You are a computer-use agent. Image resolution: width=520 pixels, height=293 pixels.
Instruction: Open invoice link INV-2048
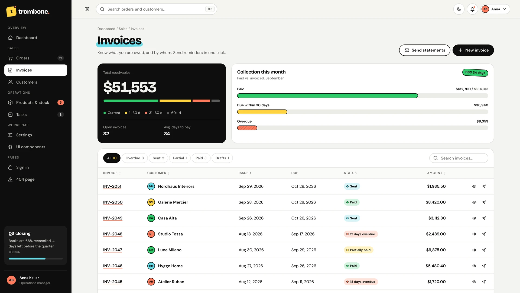click(113, 234)
